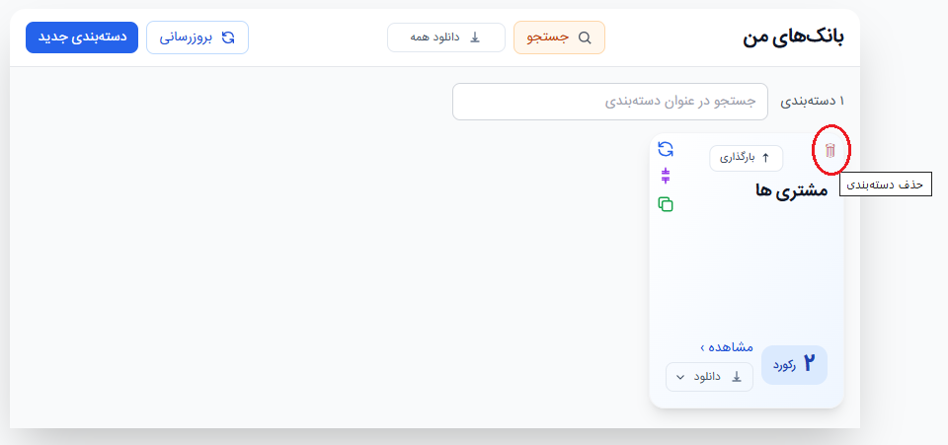Select the مشتری ها card title
The width and height of the screenshot is (948, 445).
pos(791,190)
